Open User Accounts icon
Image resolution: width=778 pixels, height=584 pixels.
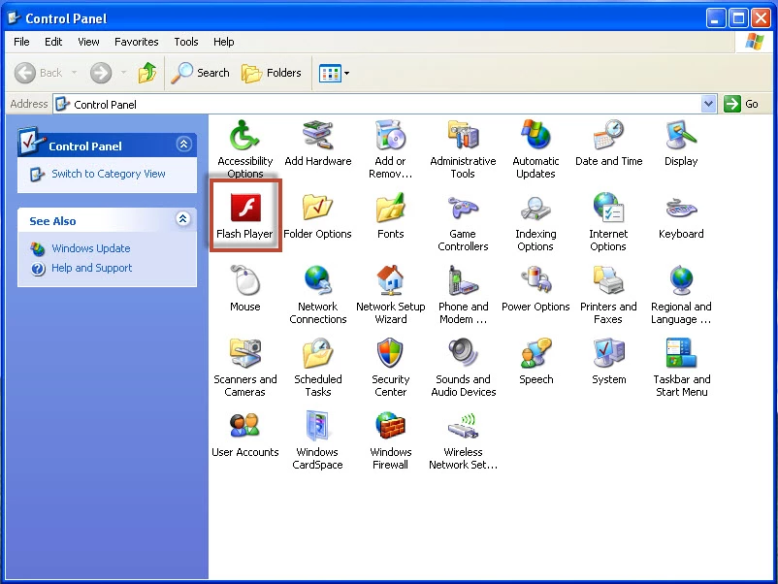pyautogui.click(x=245, y=426)
